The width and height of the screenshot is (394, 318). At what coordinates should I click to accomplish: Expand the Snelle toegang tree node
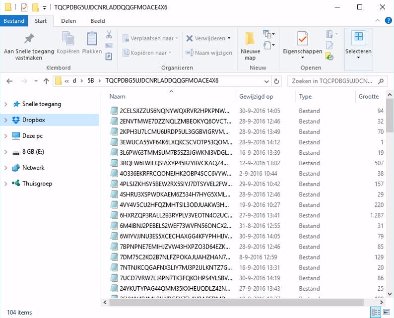tap(6, 104)
